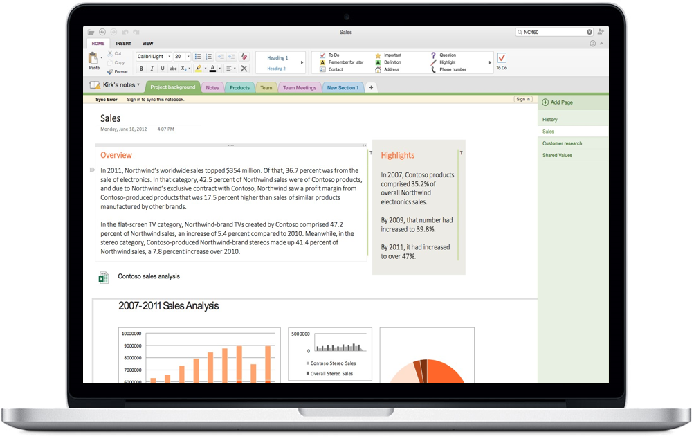Open the subscript options dropdown
This screenshot has width=694, height=441.
click(x=190, y=69)
